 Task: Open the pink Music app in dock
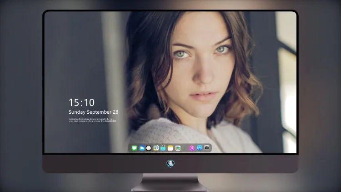coord(191,148)
